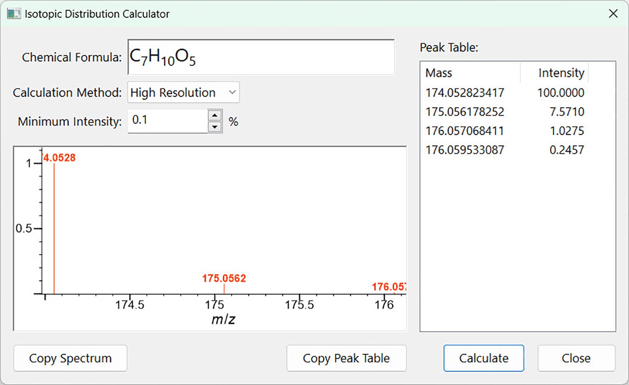Open the Calculation Method dropdown
The width and height of the screenshot is (629, 385).
coord(183,92)
